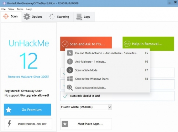Click the magnifier Inspection Mode icon

tap(70, 88)
